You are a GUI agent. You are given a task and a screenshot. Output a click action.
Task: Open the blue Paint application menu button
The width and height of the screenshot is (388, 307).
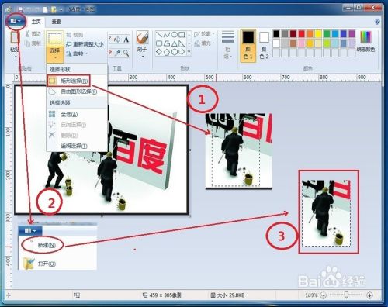pyautogui.click(x=16, y=21)
